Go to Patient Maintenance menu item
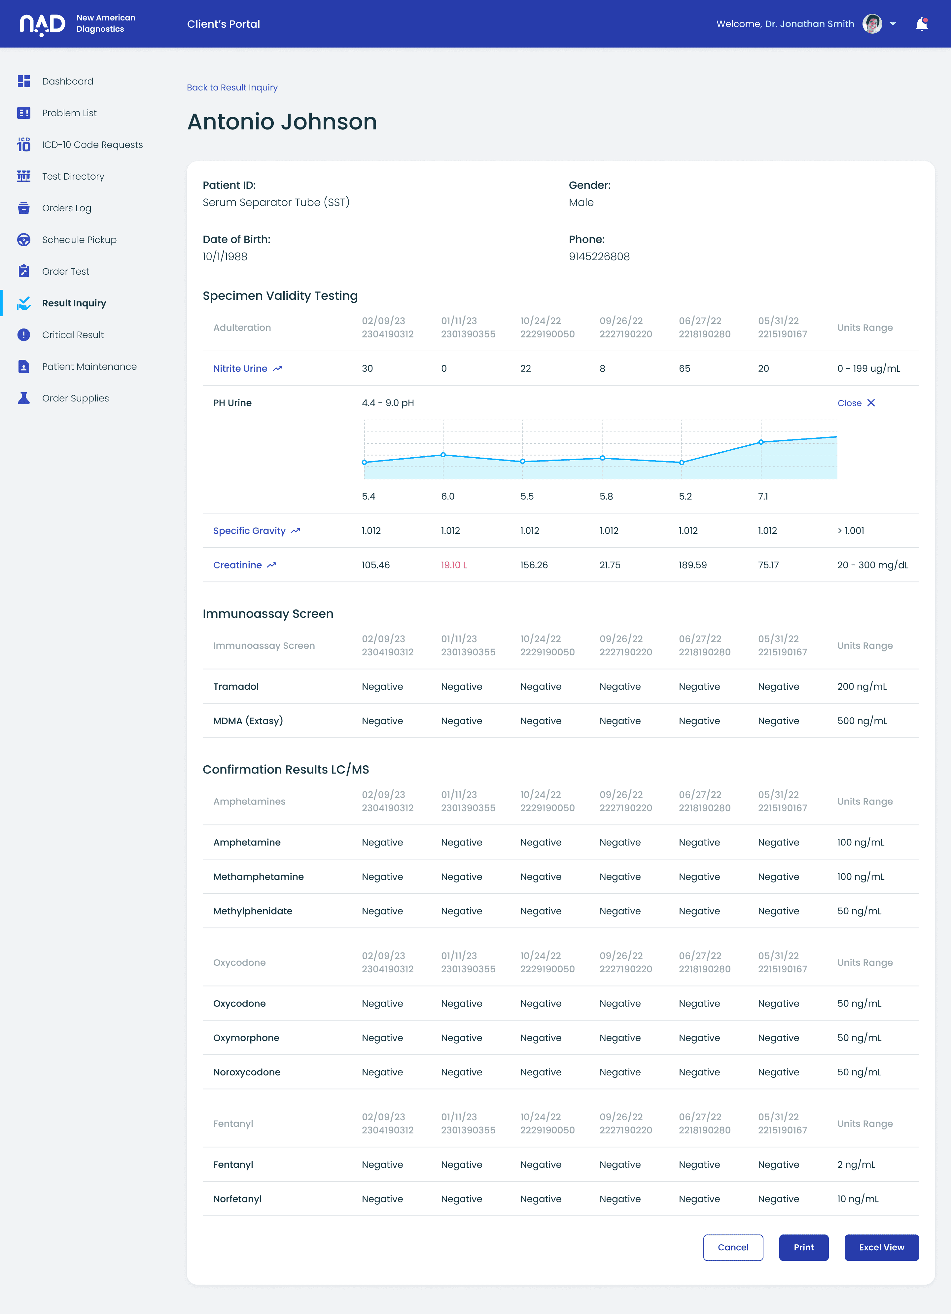Image resolution: width=951 pixels, height=1314 pixels. (x=89, y=367)
